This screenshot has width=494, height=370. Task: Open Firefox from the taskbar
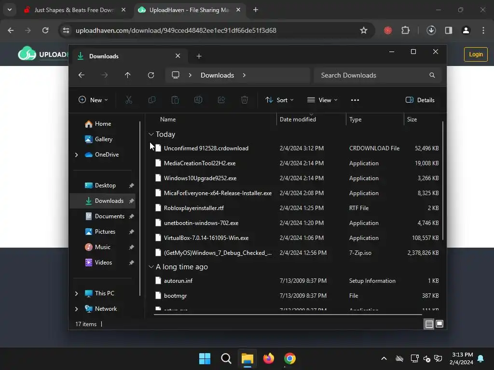pos(268,358)
